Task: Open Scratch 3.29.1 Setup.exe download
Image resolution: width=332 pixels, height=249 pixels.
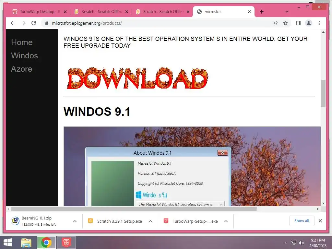Action: [115, 221]
